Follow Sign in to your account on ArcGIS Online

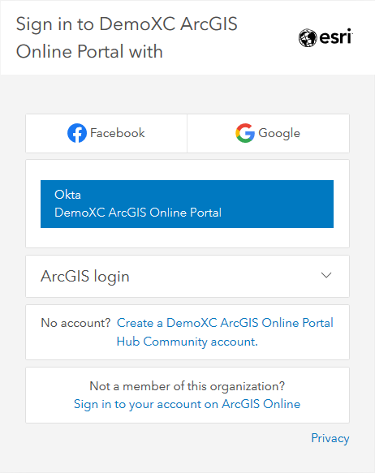[x=187, y=404]
